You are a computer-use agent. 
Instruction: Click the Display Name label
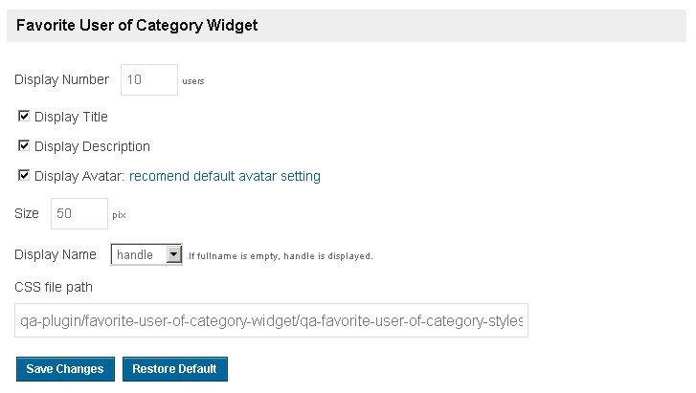pos(56,254)
